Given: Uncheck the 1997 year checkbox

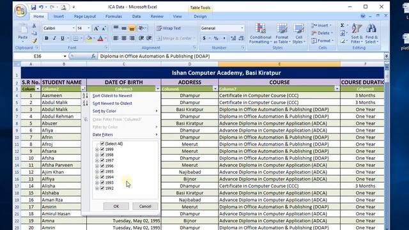Looking at the screenshot, I should pyautogui.click(x=102, y=160).
